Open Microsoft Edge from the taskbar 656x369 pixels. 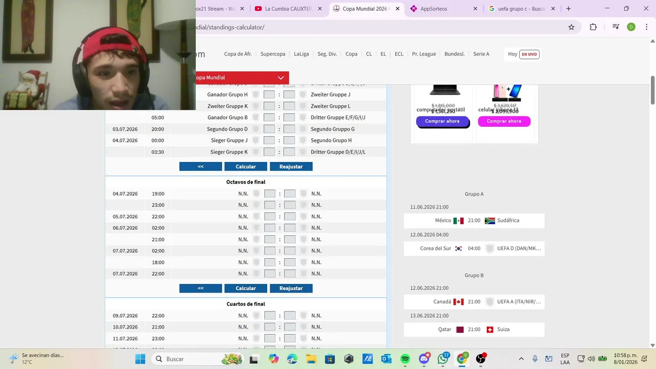tap(292, 359)
